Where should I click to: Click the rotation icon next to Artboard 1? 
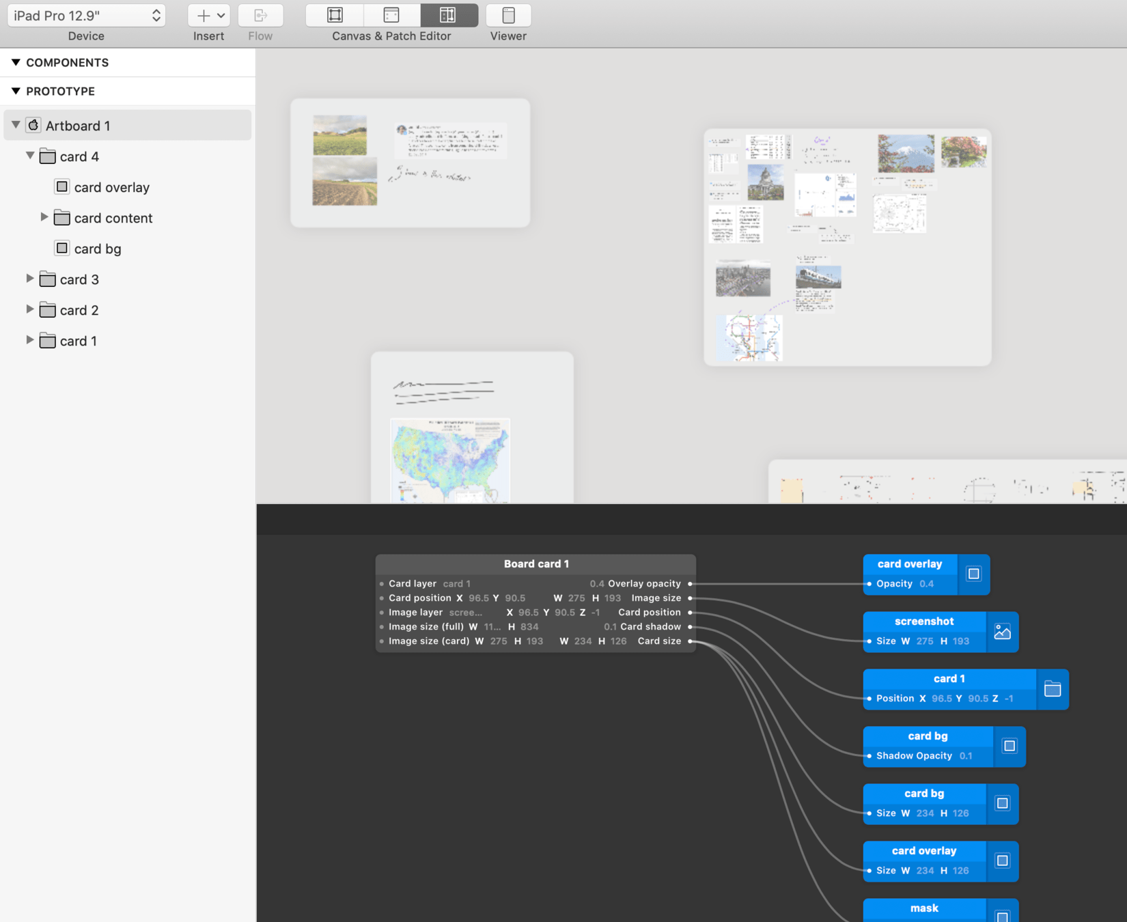point(32,125)
